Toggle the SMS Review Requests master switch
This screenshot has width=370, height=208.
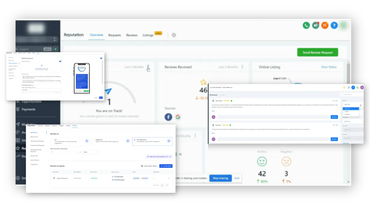tap(101, 58)
